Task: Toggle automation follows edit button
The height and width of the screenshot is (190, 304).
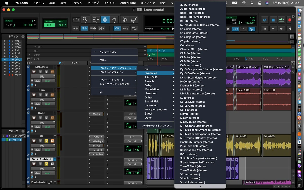Action: [x=117, y=29]
